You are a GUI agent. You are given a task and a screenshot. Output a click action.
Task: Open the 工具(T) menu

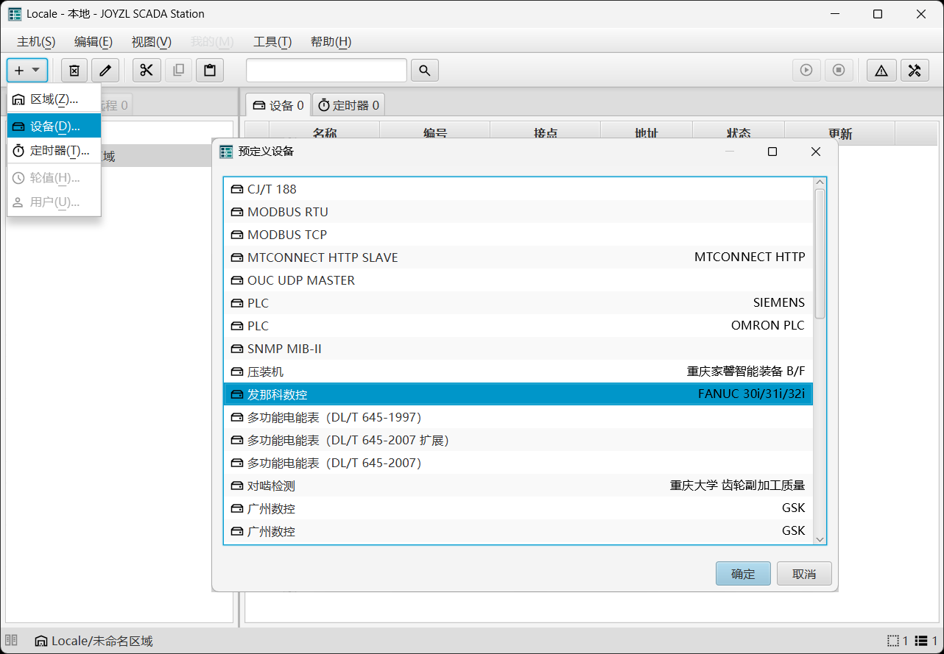tap(272, 42)
